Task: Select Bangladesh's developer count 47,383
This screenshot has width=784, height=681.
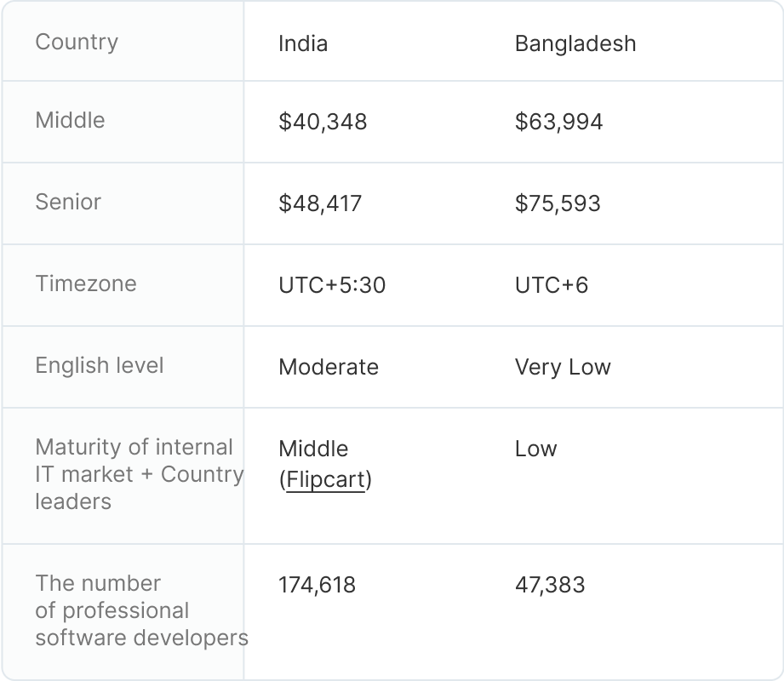Action: 550,585
